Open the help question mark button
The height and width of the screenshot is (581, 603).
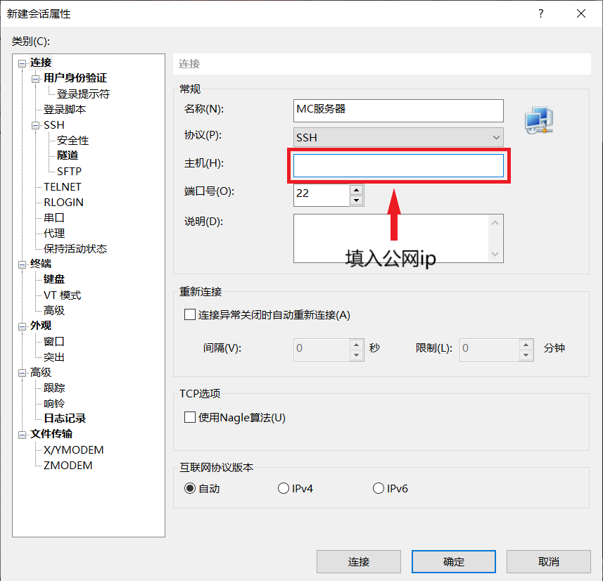(540, 14)
